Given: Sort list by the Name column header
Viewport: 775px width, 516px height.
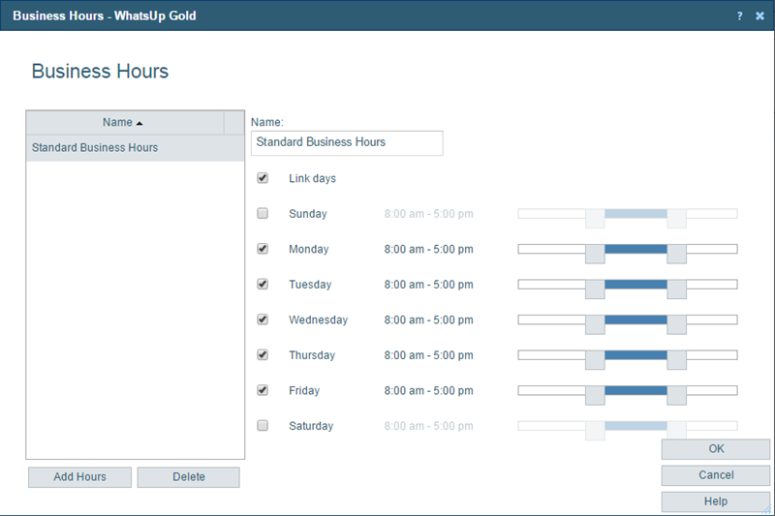Looking at the screenshot, I should (x=123, y=123).
